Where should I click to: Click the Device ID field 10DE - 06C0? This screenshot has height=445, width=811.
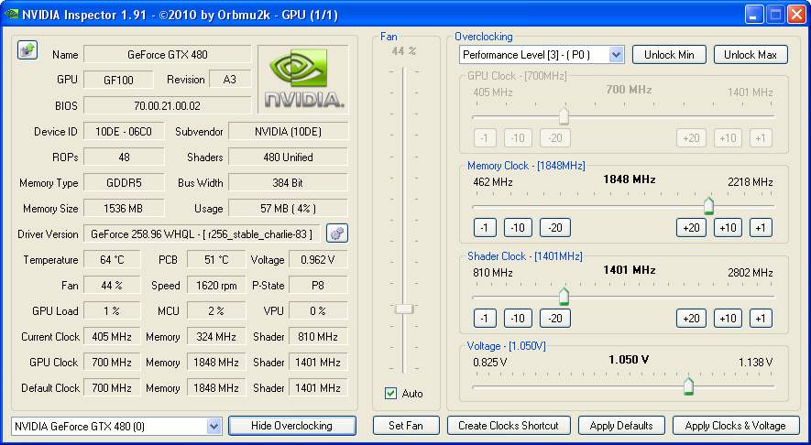coord(124,131)
